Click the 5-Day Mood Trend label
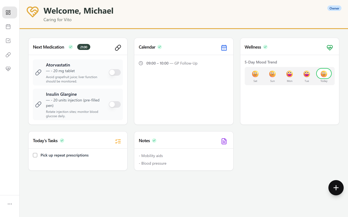 (261, 62)
